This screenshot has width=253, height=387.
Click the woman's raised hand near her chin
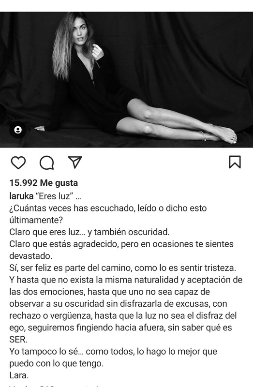[x=97, y=52]
